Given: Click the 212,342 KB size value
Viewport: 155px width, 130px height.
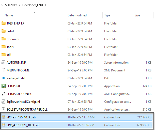Looking at the screenshot, I should (144, 117).
